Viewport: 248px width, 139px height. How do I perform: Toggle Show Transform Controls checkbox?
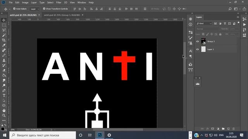pos(44,9)
